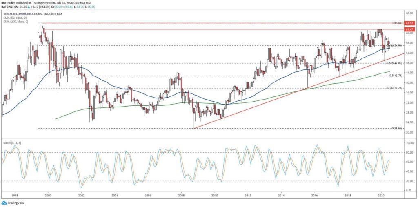The width and height of the screenshot is (418, 207).
Task: Click the '0.618(47.80)' Fibonacci label
Action: pos(395,63)
